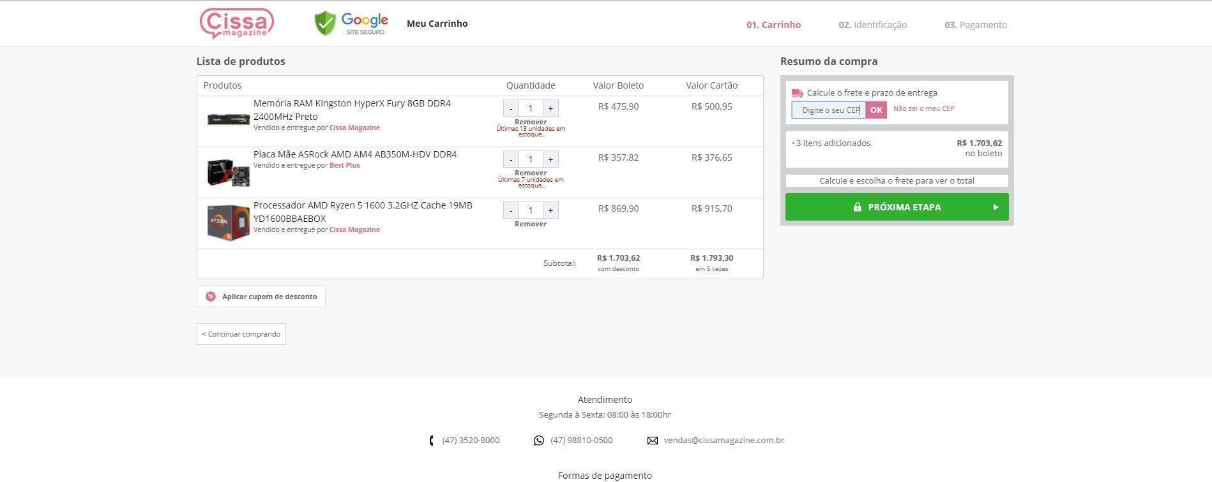The width and height of the screenshot is (1212, 482).
Task: Remove Kingston HyperX memory from cart
Action: tap(531, 122)
